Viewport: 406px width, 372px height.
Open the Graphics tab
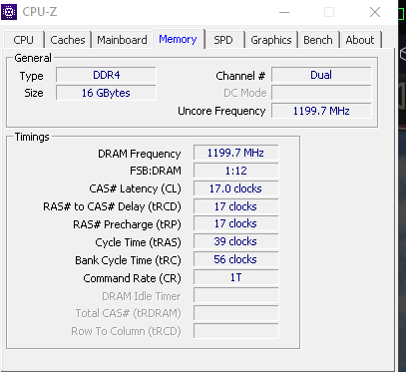click(271, 40)
